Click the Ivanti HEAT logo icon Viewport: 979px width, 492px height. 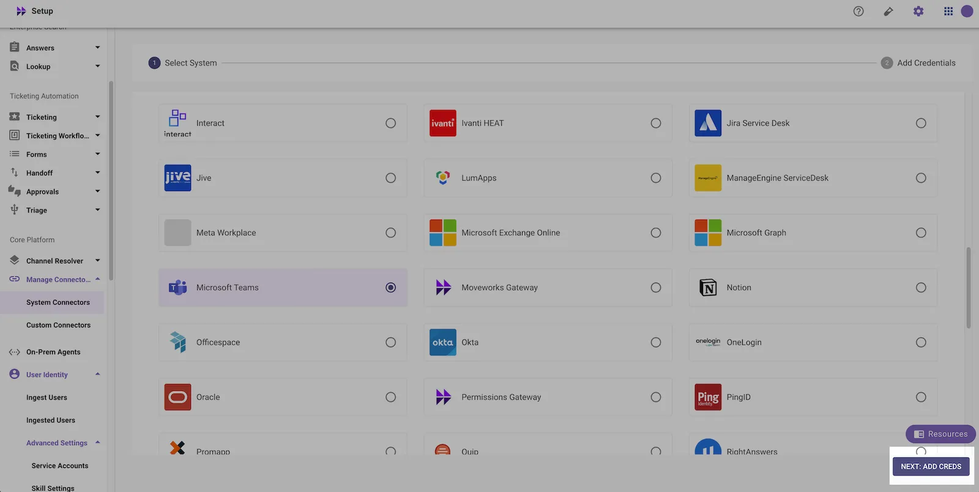443,123
